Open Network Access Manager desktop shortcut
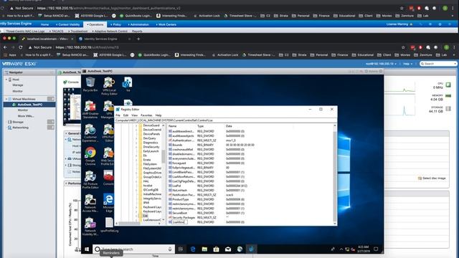The image size is (459, 258). click(x=90, y=203)
